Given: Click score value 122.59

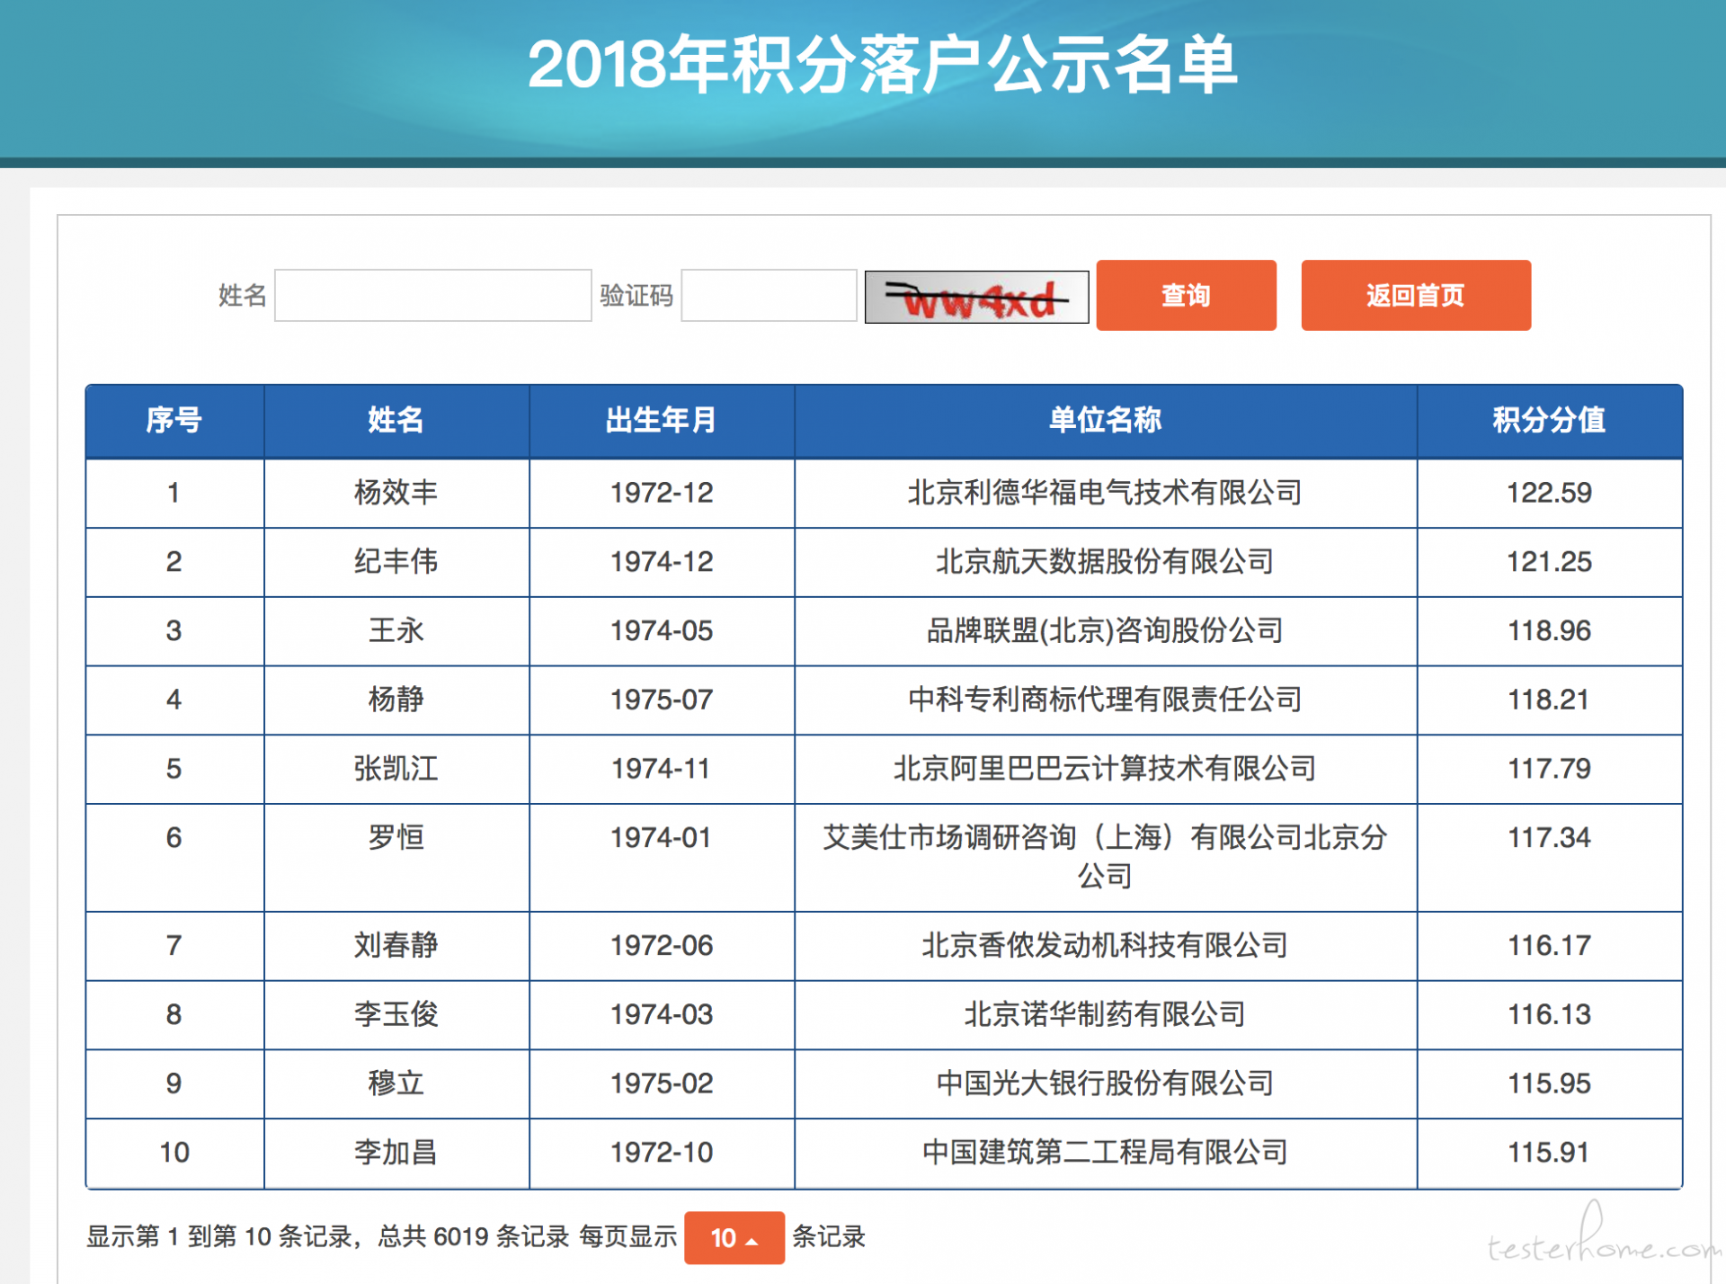Looking at the screenshot, I should pos(1549,493).
